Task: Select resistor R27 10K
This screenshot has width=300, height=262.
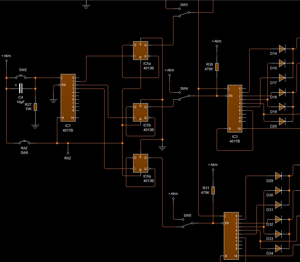Action: pyautogui.click(x=35, y=107)
